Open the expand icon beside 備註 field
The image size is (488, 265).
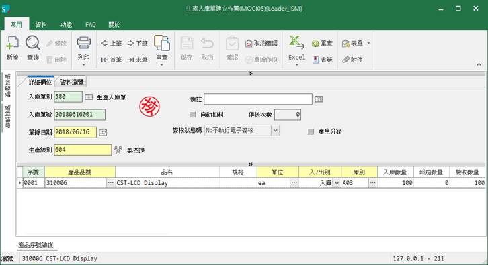pyautogui.click(x=319, y=99)
